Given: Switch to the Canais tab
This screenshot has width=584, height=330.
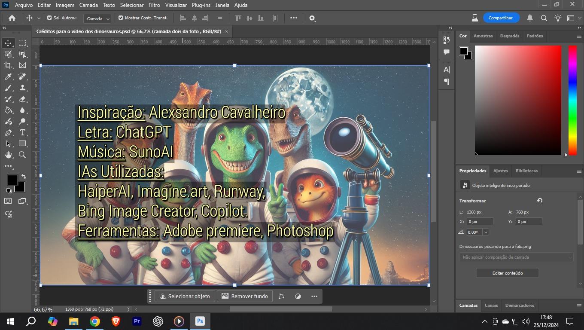Looking at the screenshot, I should (x=491, y=306).
